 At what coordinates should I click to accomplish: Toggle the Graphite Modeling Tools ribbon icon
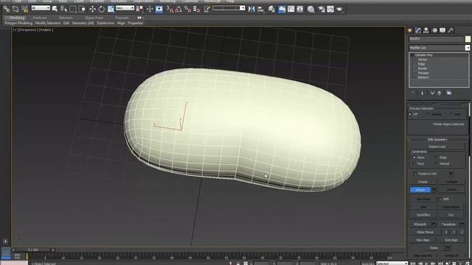(x=282, y=10)
